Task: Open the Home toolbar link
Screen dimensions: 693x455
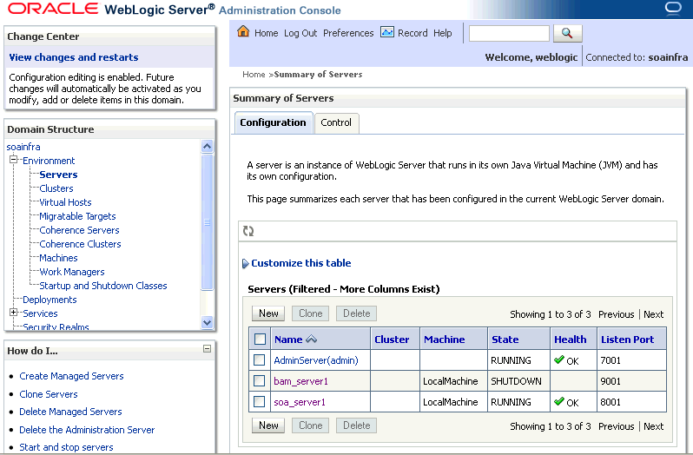Action: coord(266,33)
